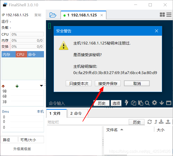The width and height of the screenshot is (173, 156).
Task: Click the go-up parent directory icon
Action: pos(156,122)
